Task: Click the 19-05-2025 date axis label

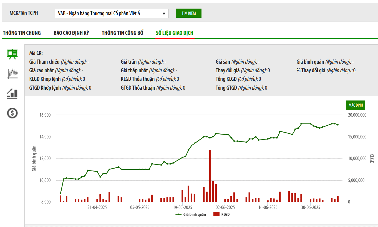Action: pos(183,207)
